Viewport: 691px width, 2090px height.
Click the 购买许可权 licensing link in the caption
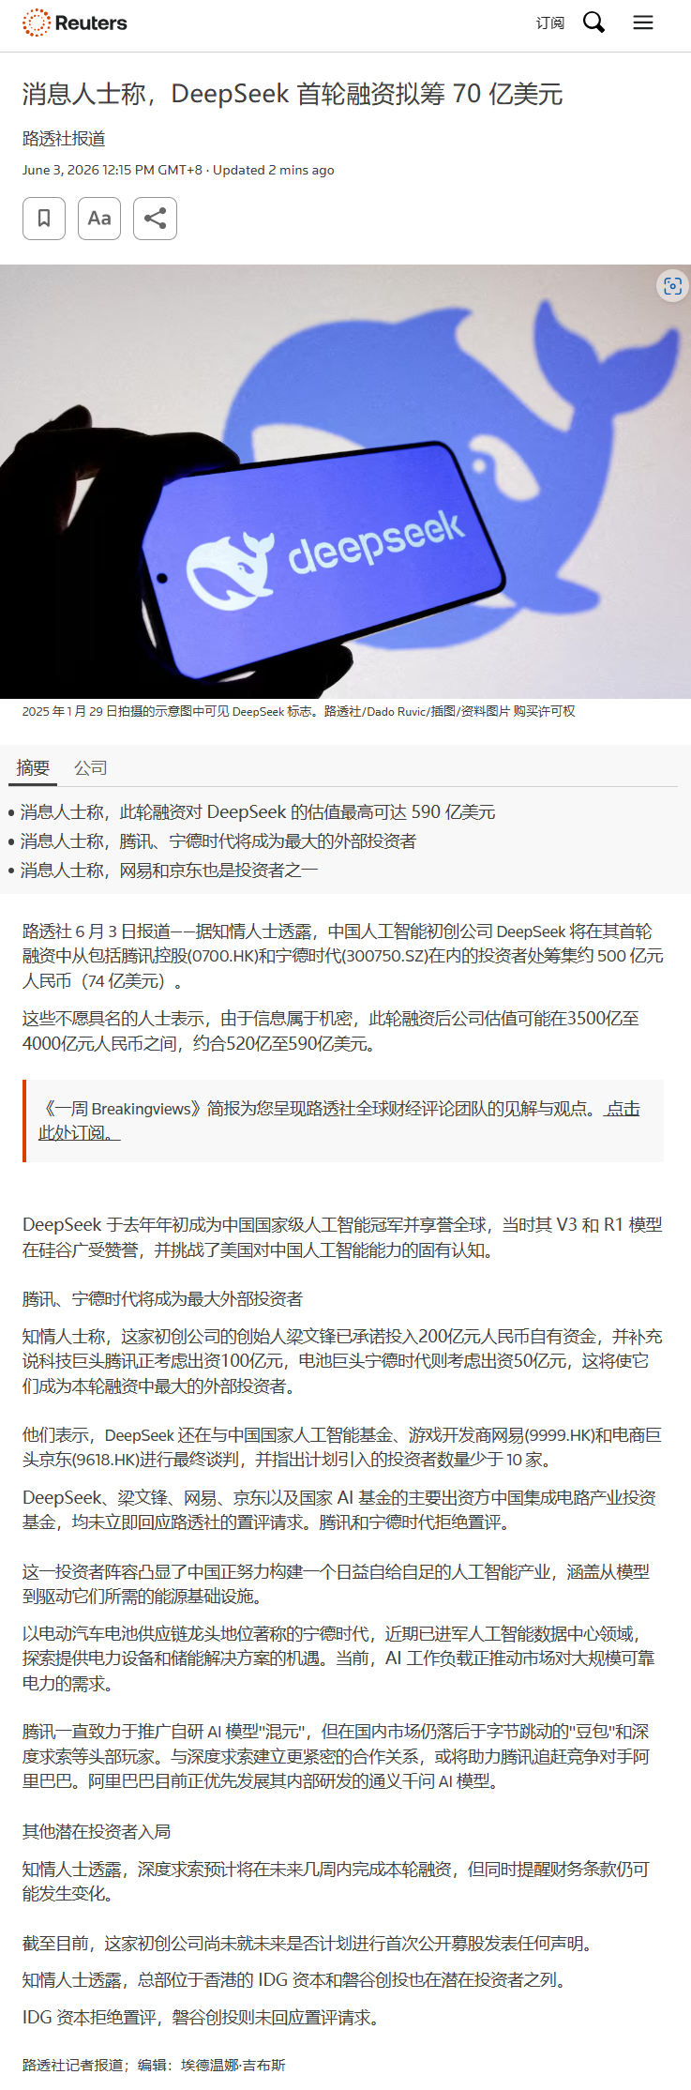pyautogui.click(x=544, y=712)
